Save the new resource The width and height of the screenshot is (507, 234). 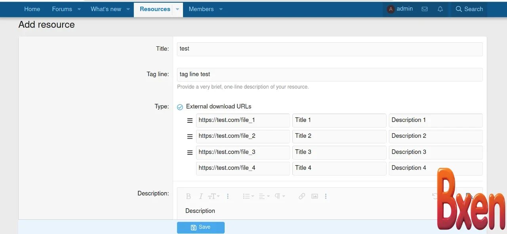point(200,227)
